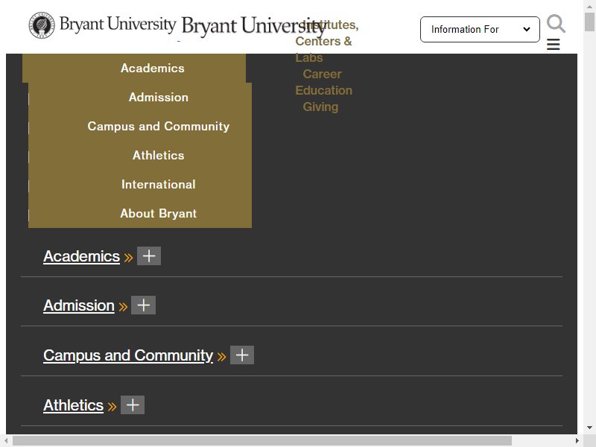Click the vertical scrollbar down arrow
This screenshot has height=447, width=596.
[589, 428]
